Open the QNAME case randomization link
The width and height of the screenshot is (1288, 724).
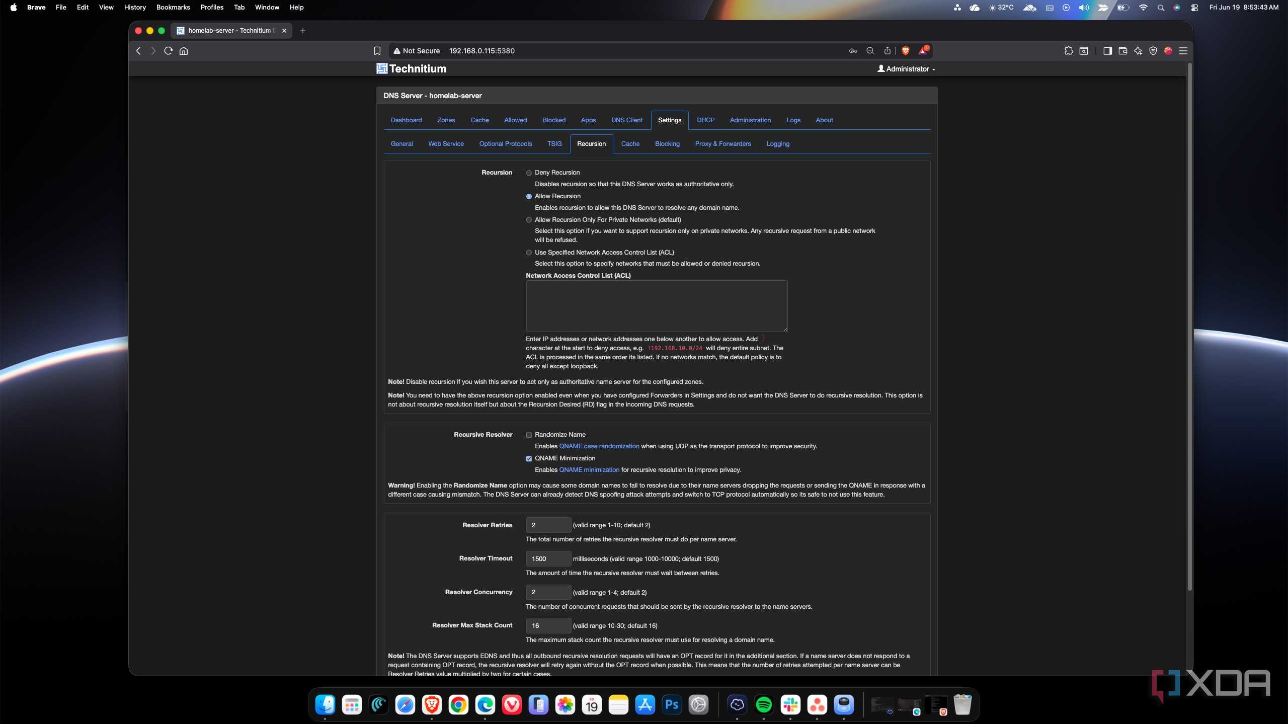[599, 446]
